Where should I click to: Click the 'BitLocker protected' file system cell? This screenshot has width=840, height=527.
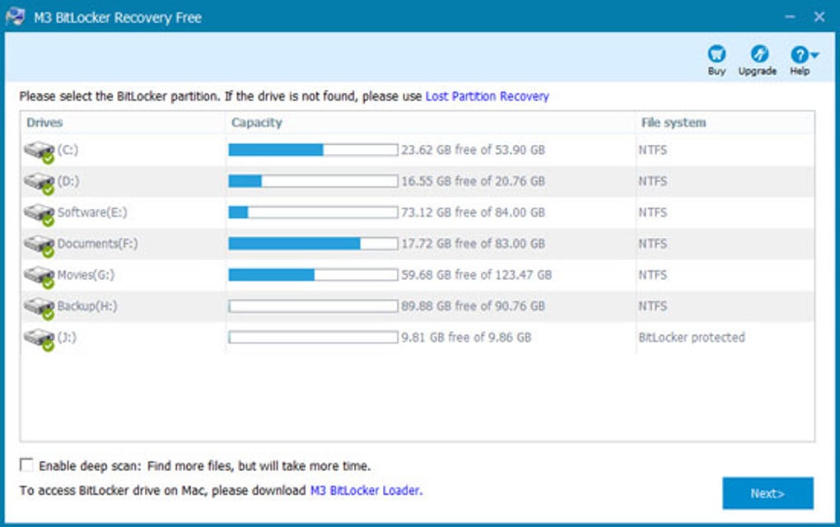(x=692, y=338)
